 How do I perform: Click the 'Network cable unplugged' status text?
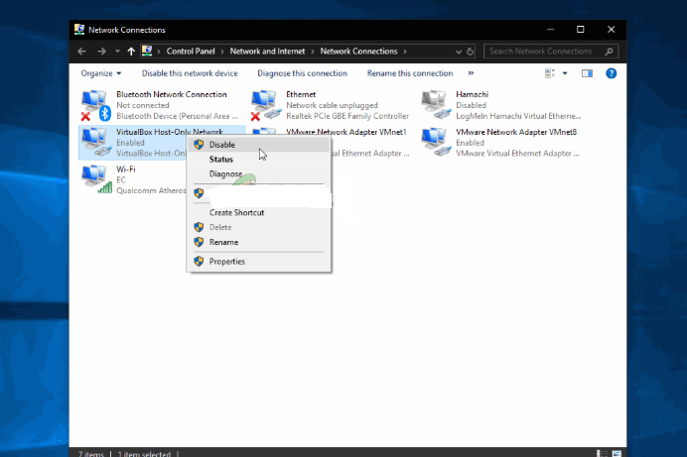point(332,105)
